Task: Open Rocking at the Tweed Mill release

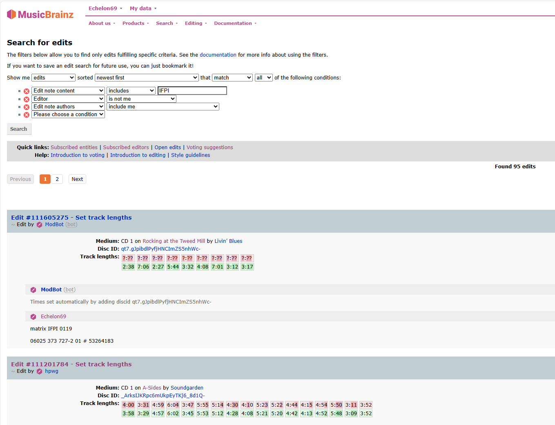Action: tap(174, 241)
